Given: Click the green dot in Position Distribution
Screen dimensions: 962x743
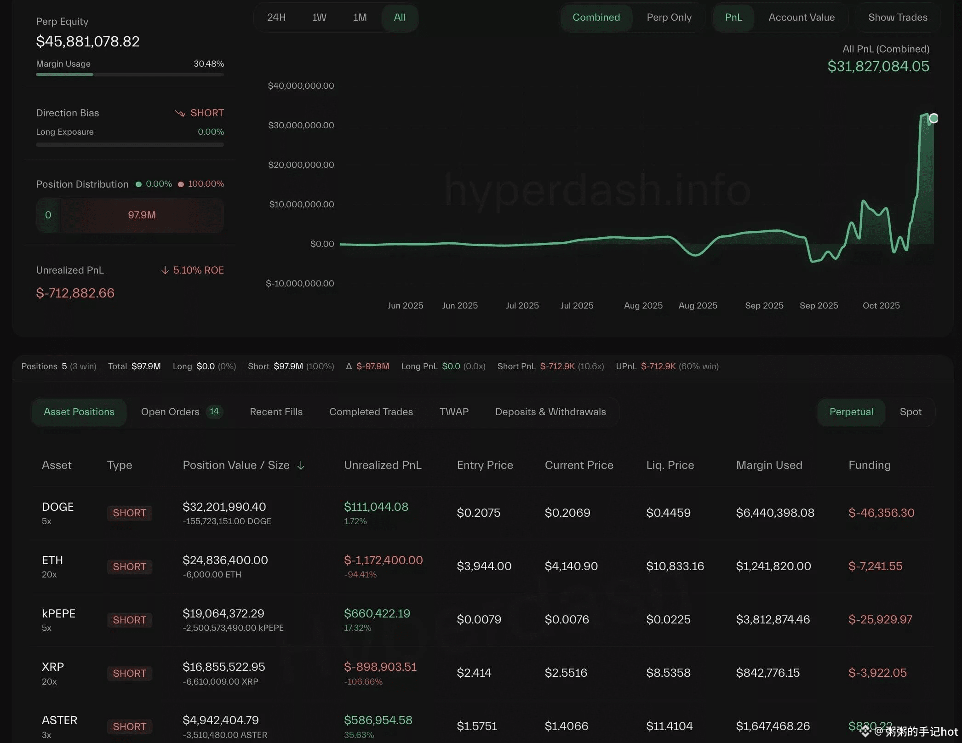Looking at the screenshot, I should click(x=138, y=184).
